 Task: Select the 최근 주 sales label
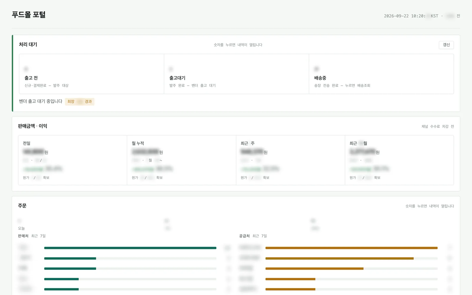point(248,143)
